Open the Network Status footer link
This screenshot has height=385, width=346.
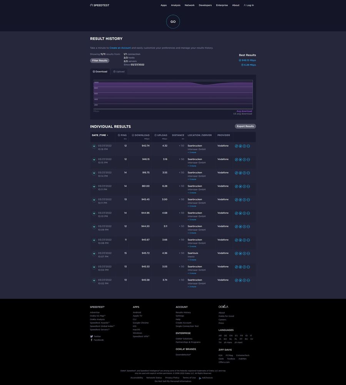coord(154,378)
